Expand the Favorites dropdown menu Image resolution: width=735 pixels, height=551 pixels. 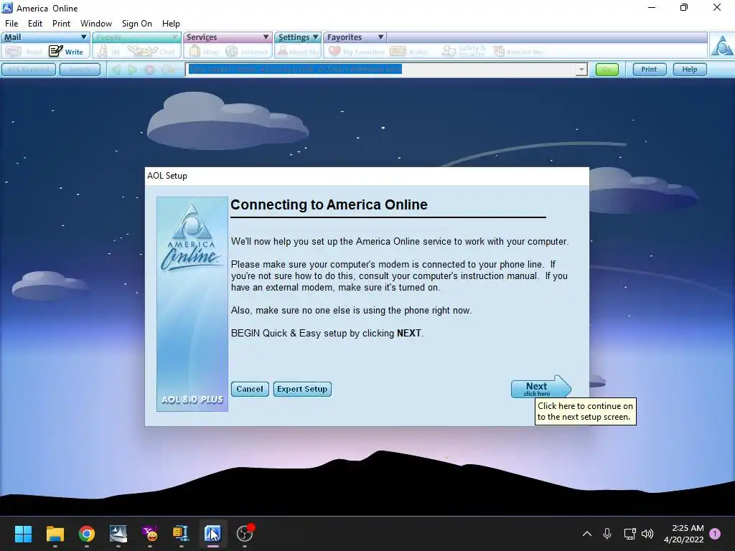380,37
